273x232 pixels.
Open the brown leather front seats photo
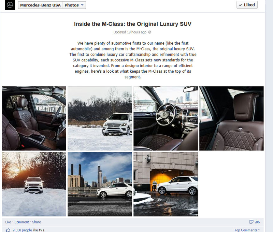34,118
